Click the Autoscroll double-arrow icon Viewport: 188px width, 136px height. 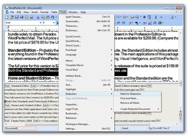[x=156, y=17]
